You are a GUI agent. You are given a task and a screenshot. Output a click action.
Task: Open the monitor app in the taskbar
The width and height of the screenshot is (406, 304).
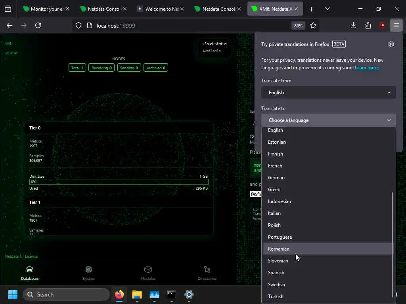tap(154, 294)
